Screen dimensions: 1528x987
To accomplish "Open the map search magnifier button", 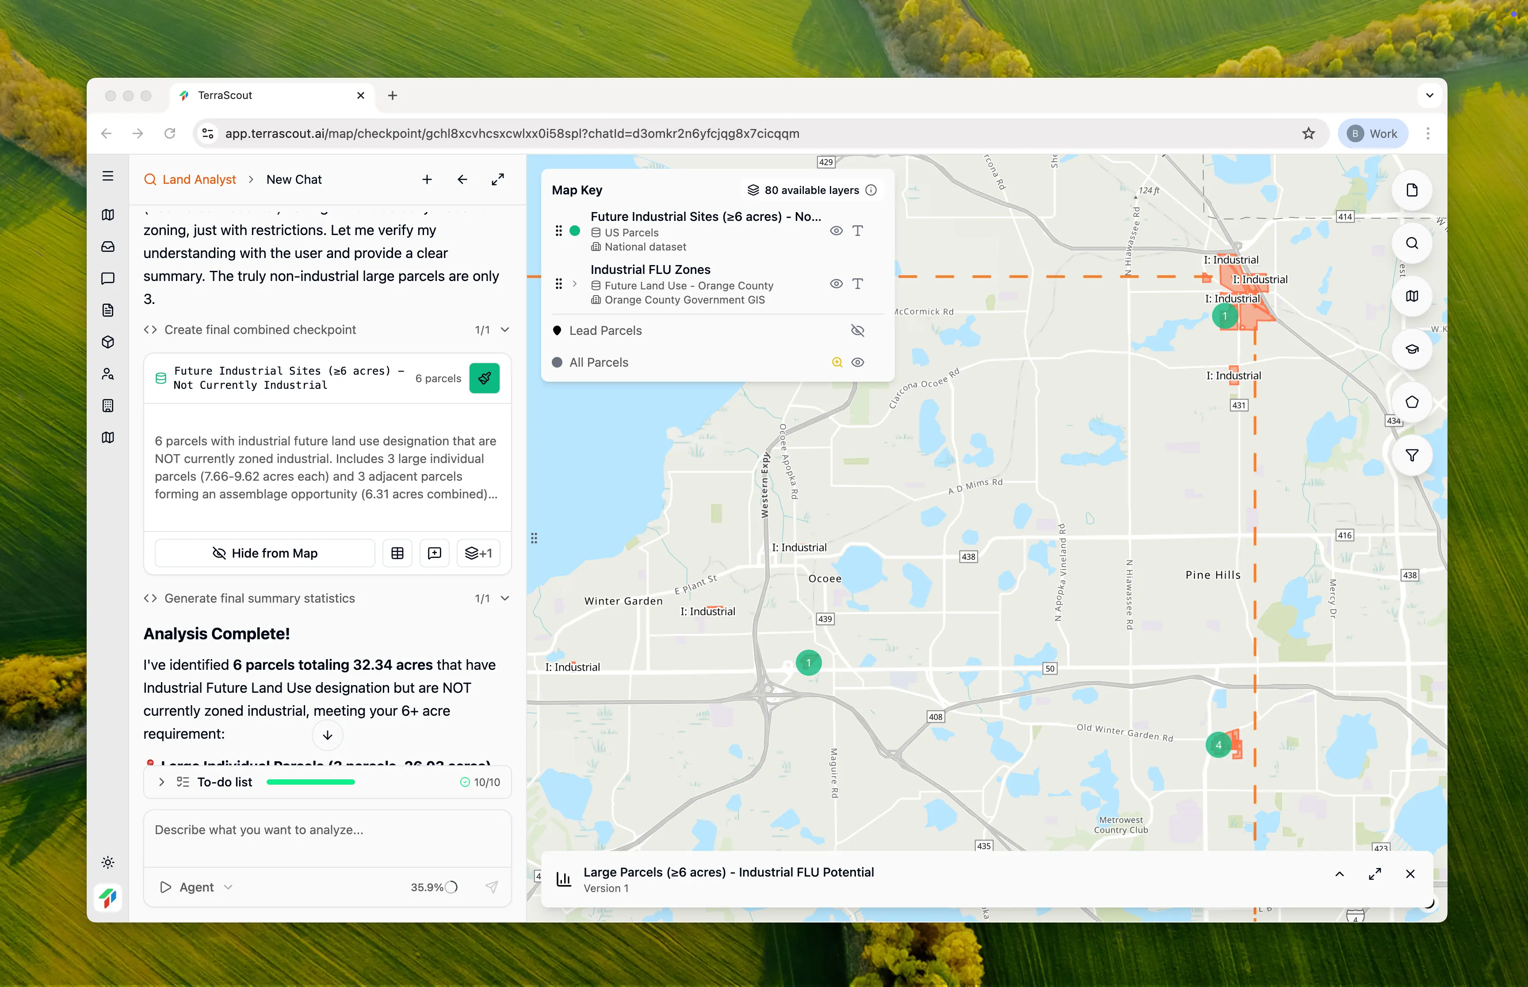I will click(x=1411, y=243).
